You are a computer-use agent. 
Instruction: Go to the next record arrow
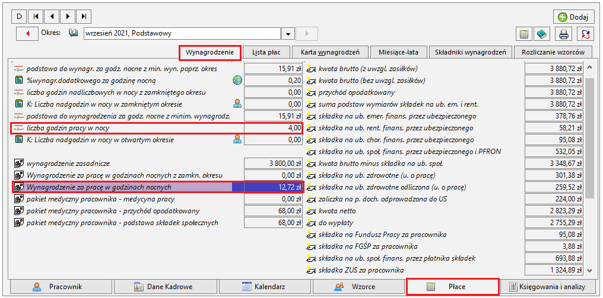(68, 16)
